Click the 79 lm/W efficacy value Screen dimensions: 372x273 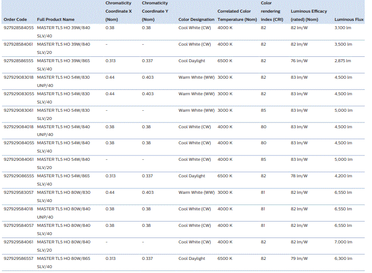point(299,258)
